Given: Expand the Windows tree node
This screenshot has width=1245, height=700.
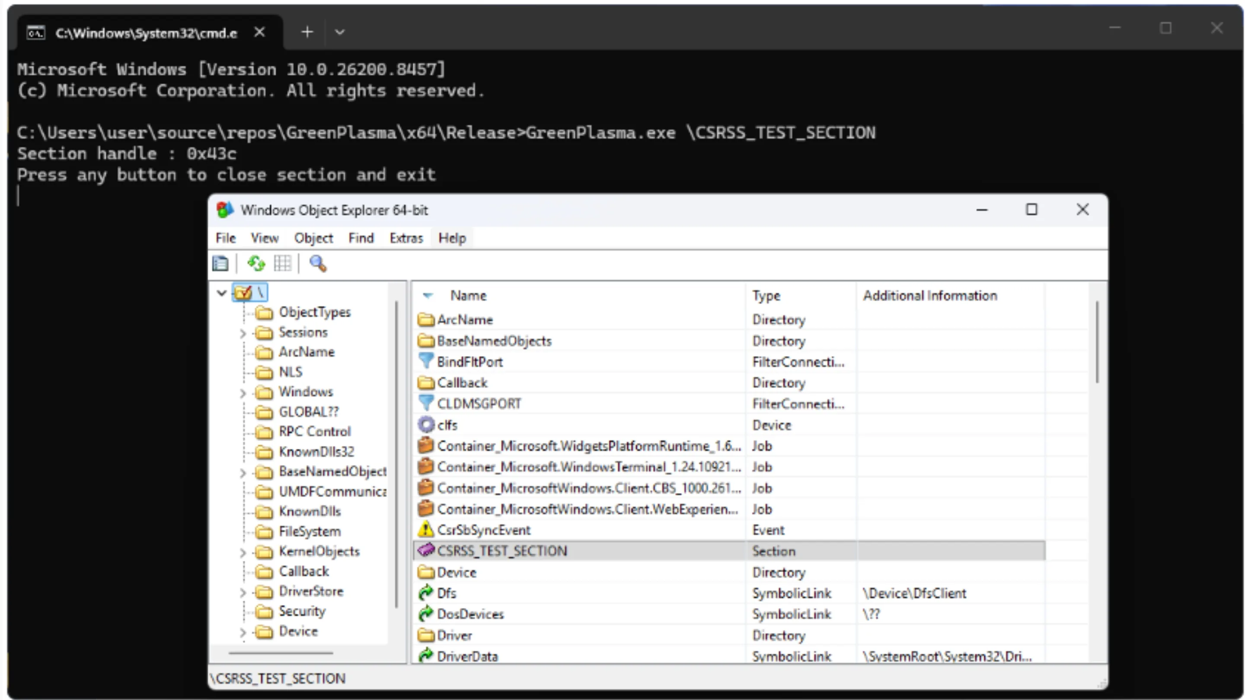Looking at the screenshot, I should click(243, 393).
